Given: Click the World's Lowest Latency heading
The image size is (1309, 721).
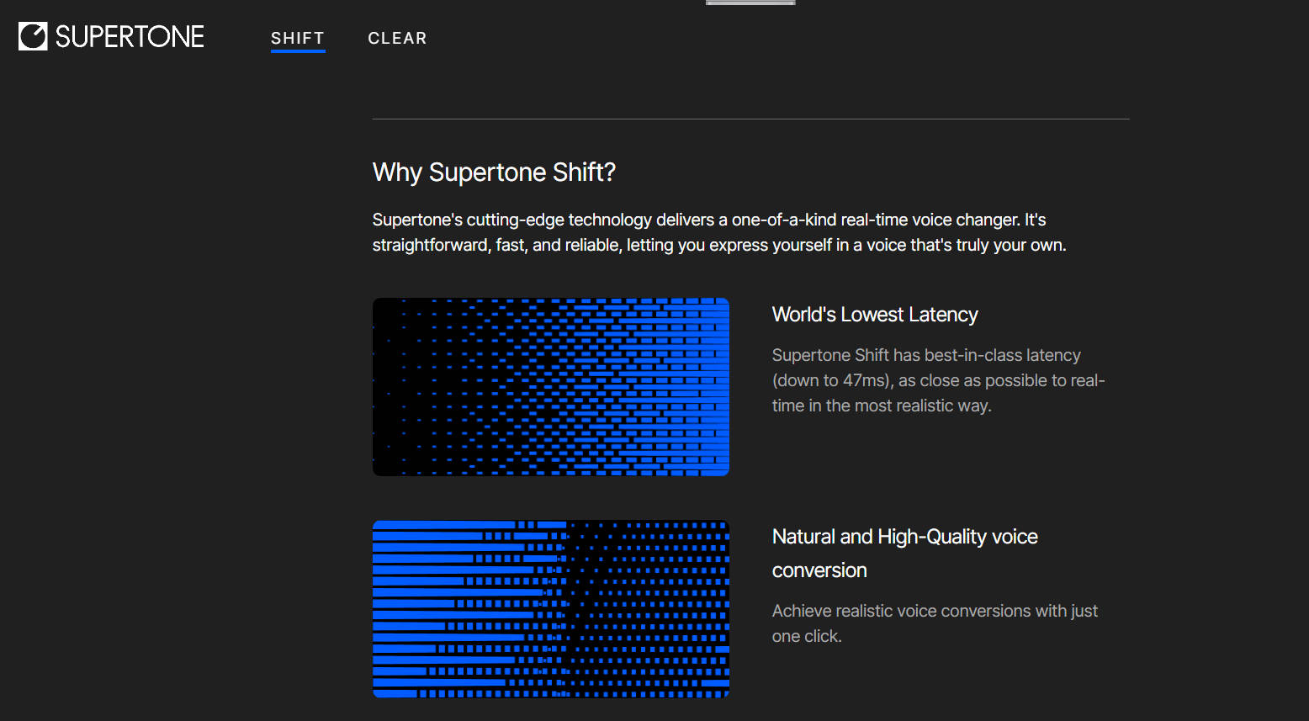Looking at the screenshot, I should tap(874, 314).
